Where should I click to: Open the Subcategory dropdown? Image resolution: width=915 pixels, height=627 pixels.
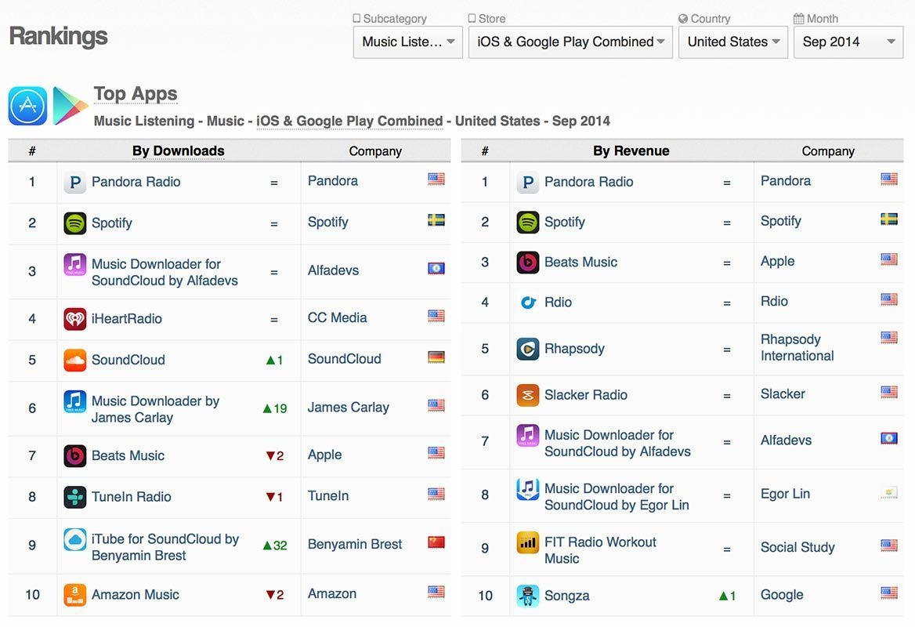407,42
